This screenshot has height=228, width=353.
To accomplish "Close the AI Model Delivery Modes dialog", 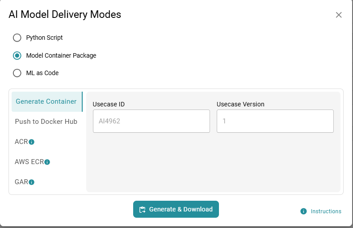I will coord(339,15).
